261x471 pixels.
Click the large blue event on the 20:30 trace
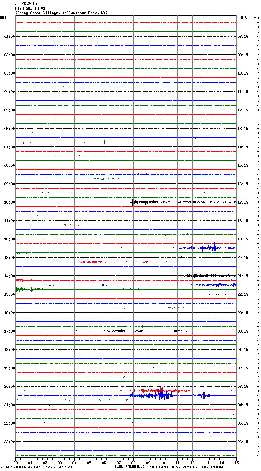(161, 395)
